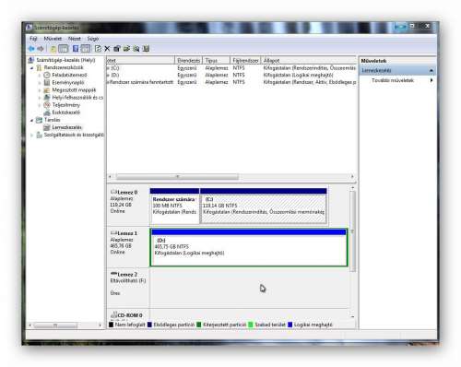Select the Rendszer számára fenntartott volume row
461x367 pixels.
[x=231, y=82]
